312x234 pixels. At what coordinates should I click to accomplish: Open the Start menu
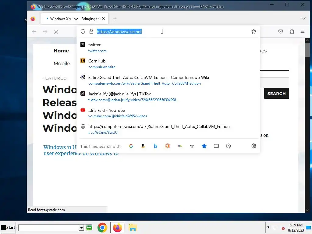(x=8, y=227)
